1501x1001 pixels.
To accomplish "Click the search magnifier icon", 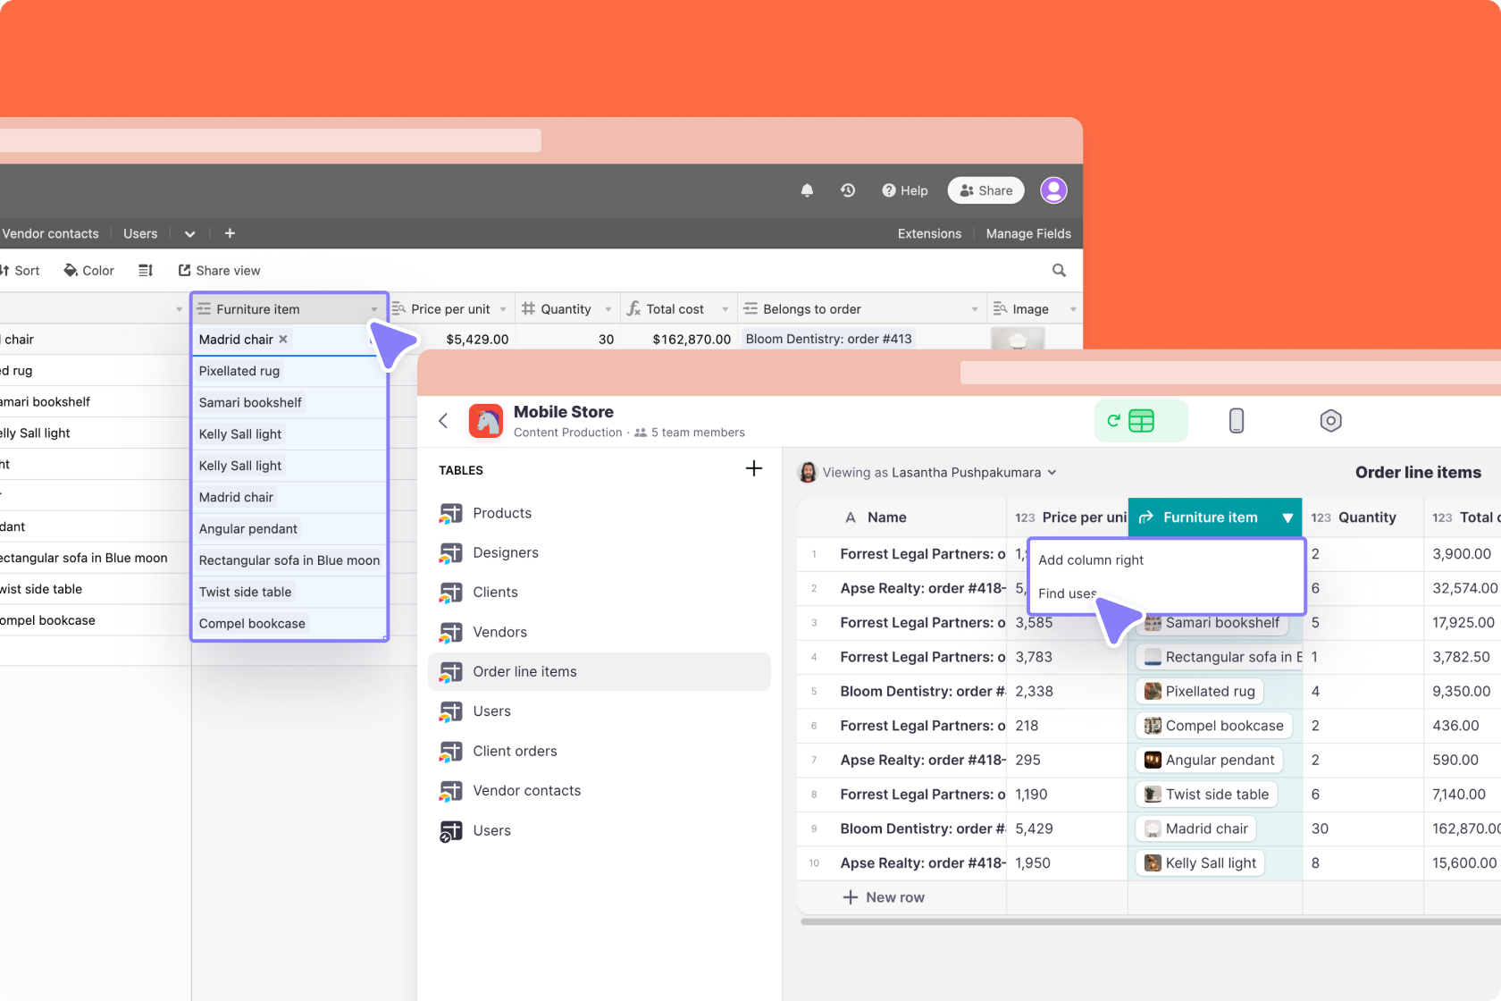I will point(1059,271).
